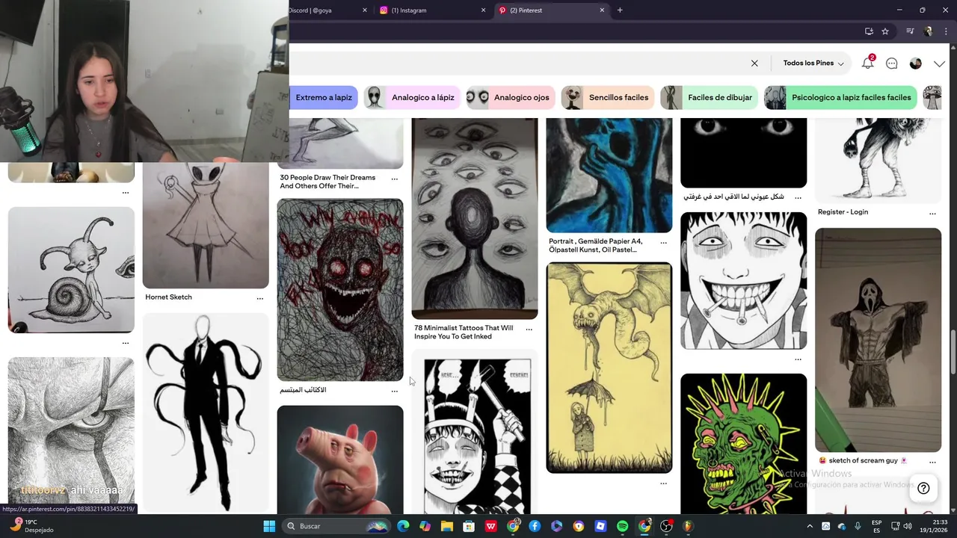Viewport: 957px width, 538px height.
Task: Open the smiling face with cigarettes pin
Action: point(744,280)
